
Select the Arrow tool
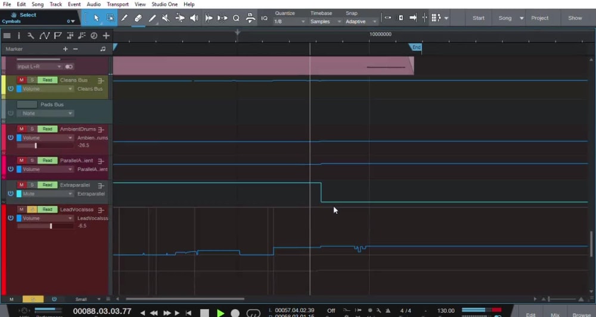point(96,18)
